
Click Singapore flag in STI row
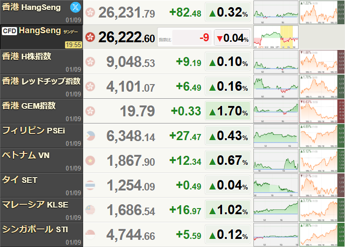click(90, 235)
